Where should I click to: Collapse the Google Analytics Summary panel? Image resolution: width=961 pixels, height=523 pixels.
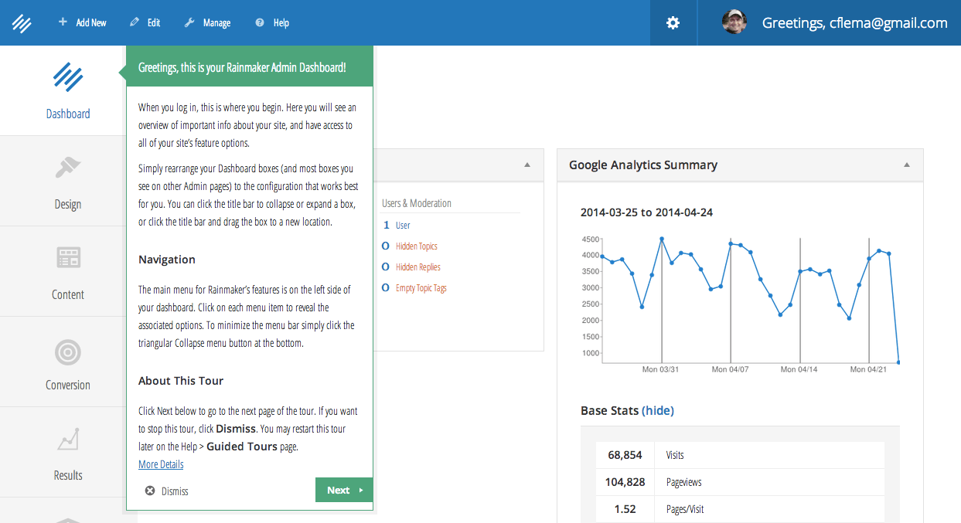905,165
